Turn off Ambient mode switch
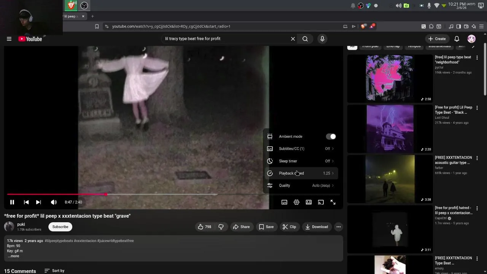 point(331,137)
